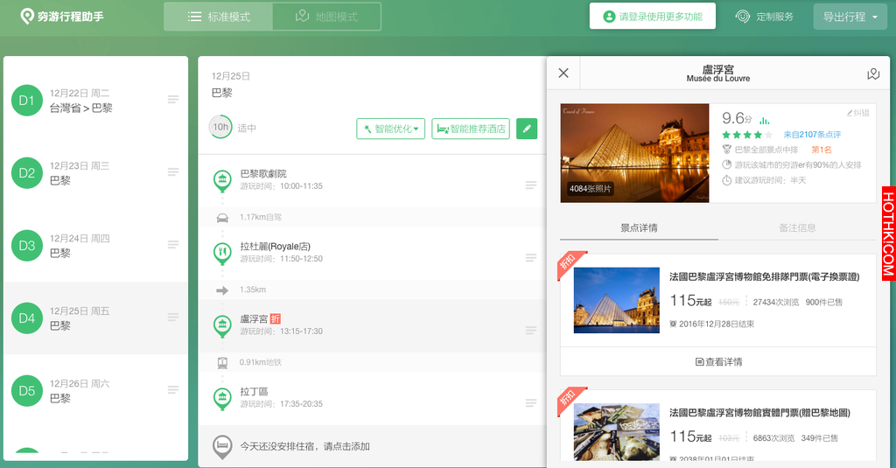The width and height of the screenshot is (896, 468).
Task: Click 请登录使用更多功能 login button
Action: [x=653, y=17]
